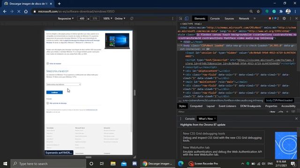Click the What's New video thumbnail
This screenshot has height=168, width=300.
(x=286, y=146)
